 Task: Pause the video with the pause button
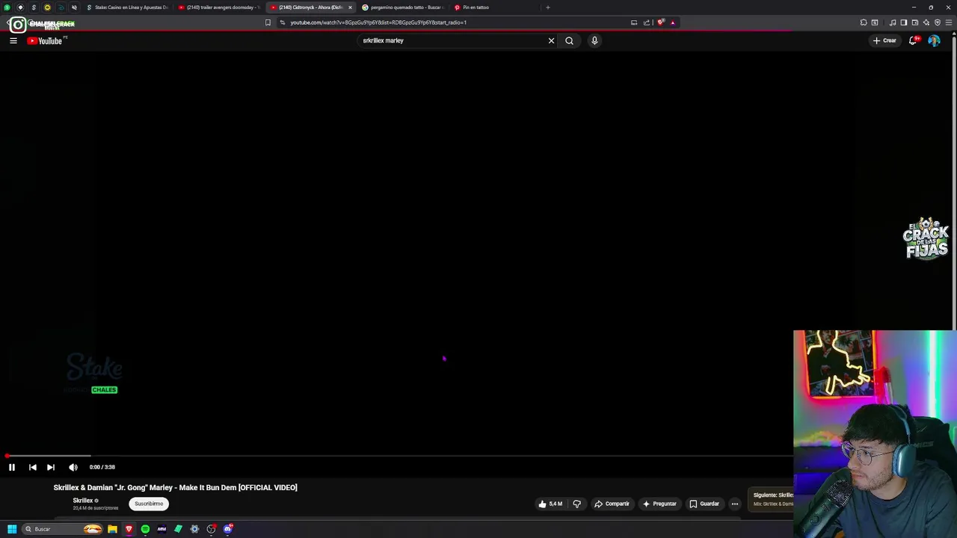(12, 467)
